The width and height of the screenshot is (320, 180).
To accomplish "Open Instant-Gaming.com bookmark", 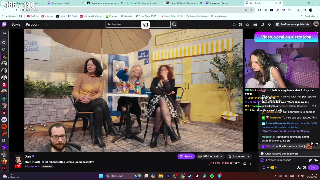I will (197, 16).
